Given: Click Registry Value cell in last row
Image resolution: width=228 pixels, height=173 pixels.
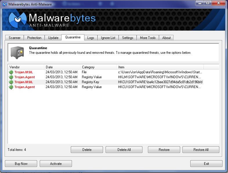Looking at the screenshot, I should pos(92,87).
